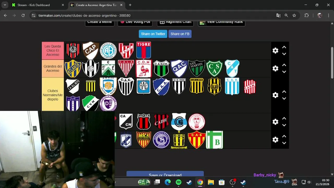Edit the Les Queda Chico El Ascenso tier label
This screenshot has height=188, width=334.
pos(53,51)
